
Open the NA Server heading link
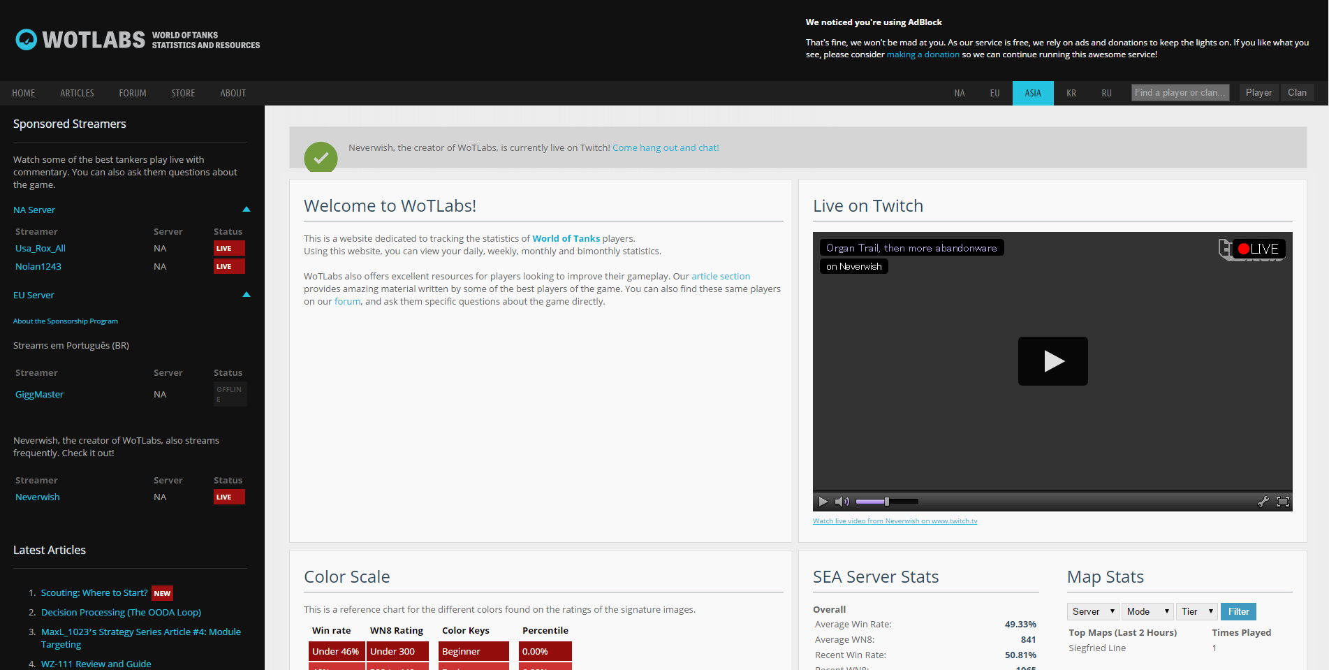(x=34, y=210)
